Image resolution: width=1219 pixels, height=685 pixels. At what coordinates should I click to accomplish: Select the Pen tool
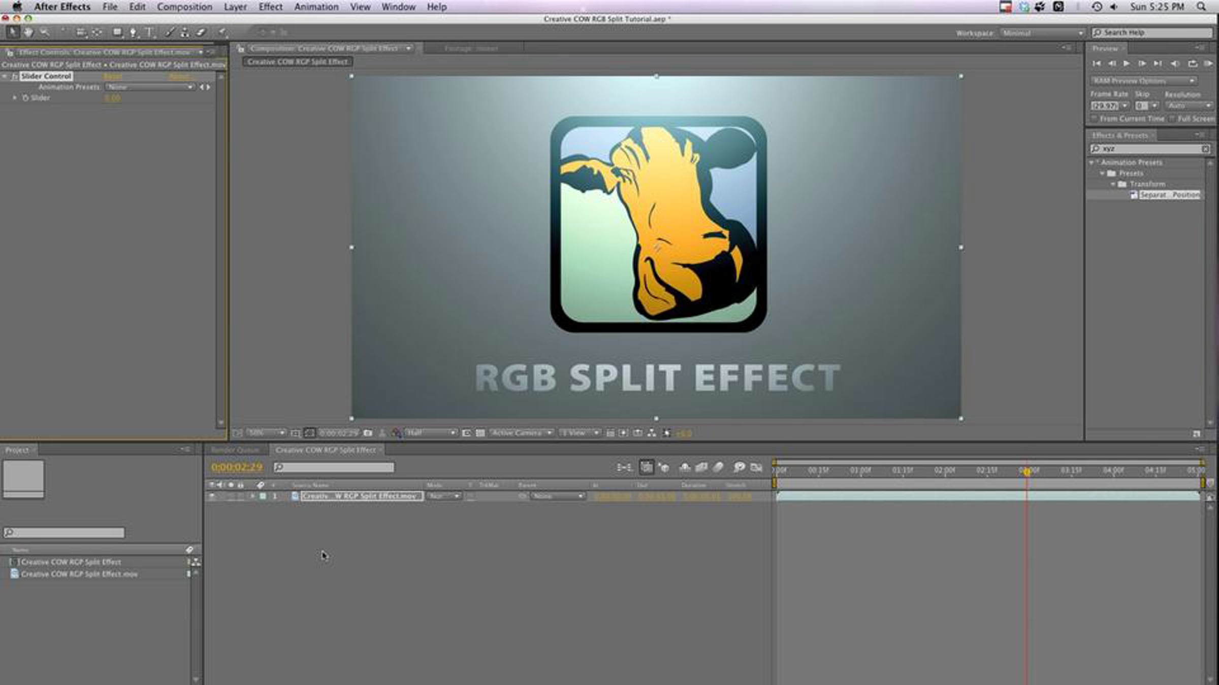(x=133, y=32)
